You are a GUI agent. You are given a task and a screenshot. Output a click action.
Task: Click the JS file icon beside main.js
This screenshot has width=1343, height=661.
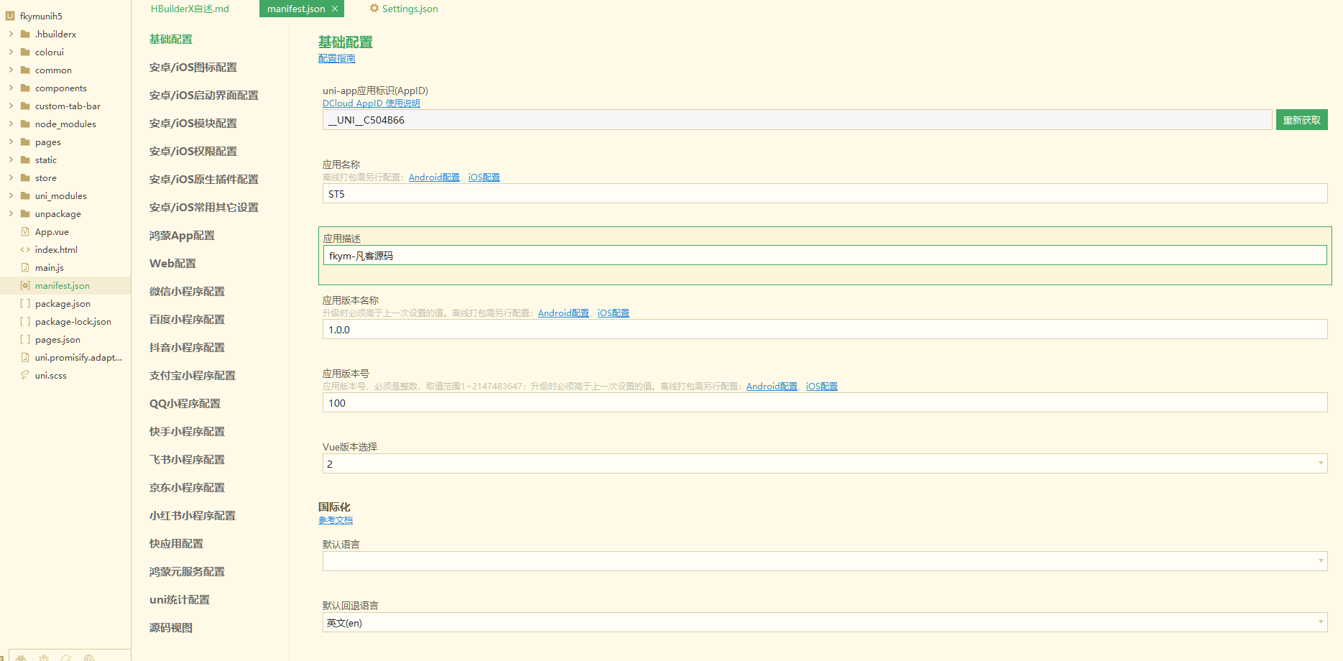(x=24, y=267)
